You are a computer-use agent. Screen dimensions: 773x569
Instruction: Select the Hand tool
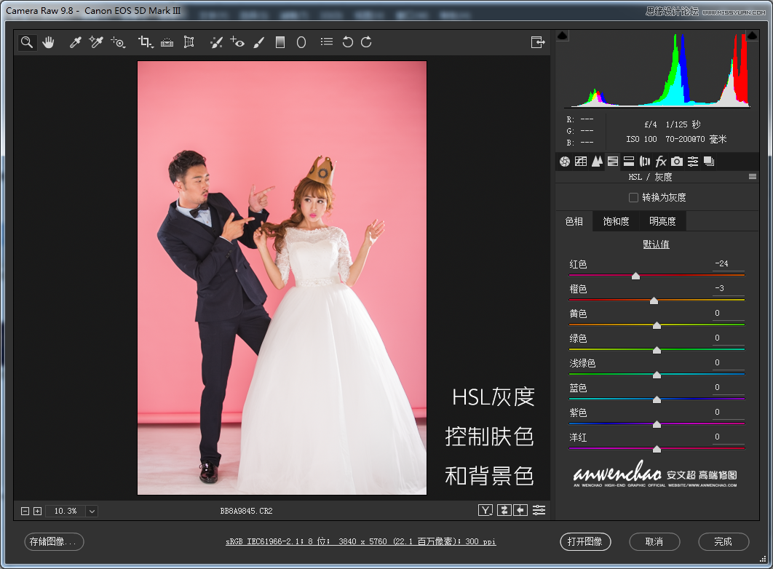coord(48,42)
